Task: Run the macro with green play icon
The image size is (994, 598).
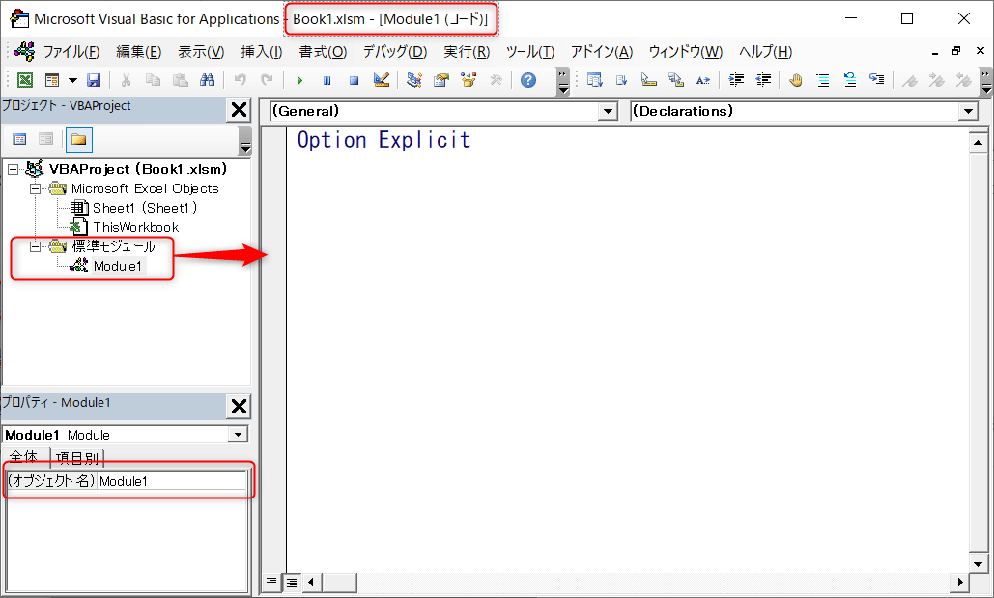Action: [x=299, y=80]
